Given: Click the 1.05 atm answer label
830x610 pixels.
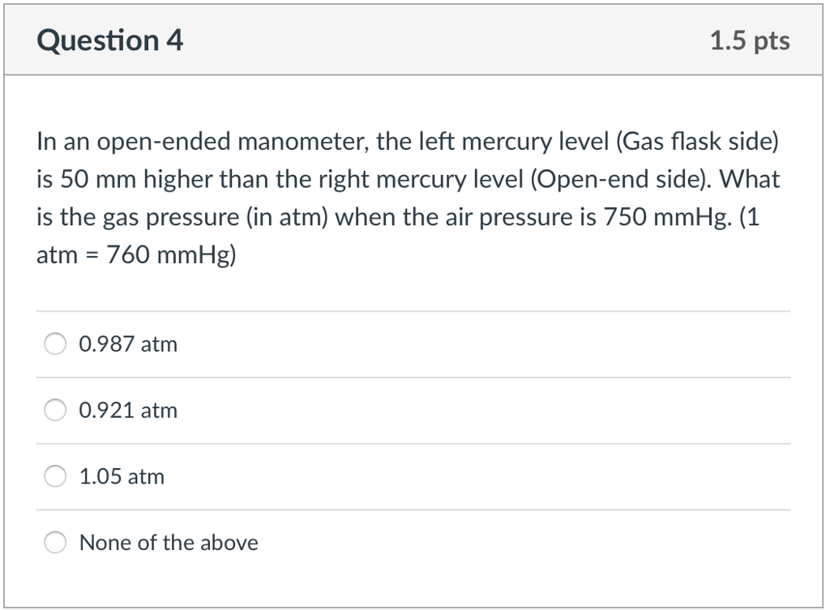Looking at the screenshot, I should (x=121, y=476).
